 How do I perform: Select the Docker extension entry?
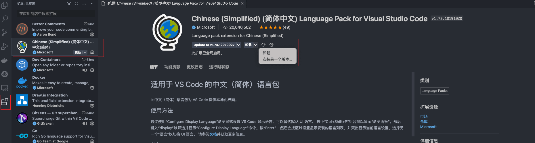(55, 82)
